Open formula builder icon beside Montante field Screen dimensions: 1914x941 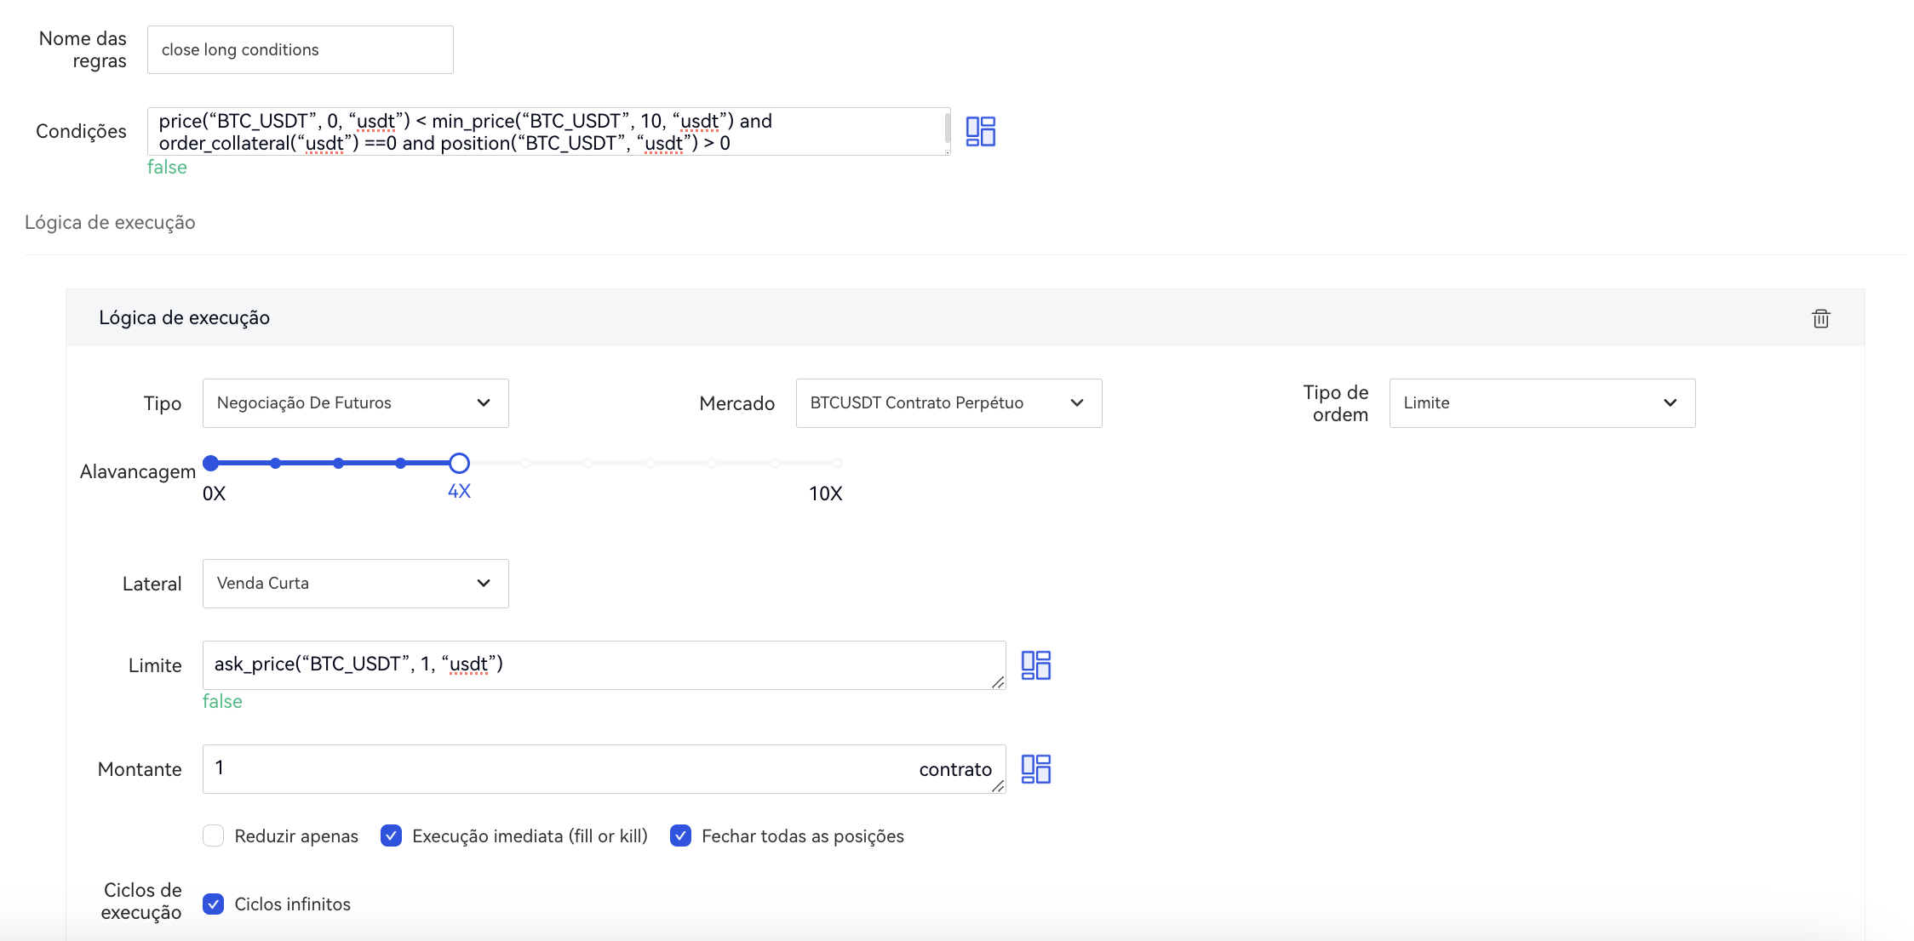pyautogui.click(x=1035, y=769)
